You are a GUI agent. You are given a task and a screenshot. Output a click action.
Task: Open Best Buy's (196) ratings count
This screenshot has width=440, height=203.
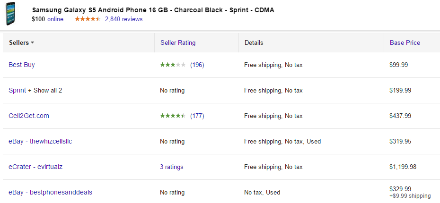click(197, 65)
